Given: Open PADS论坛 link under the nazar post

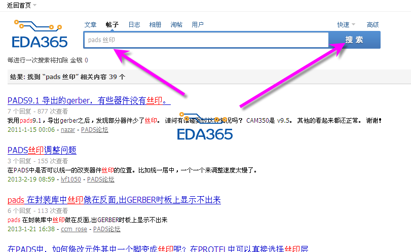Looking at the screenshot, I should [95, 129].
